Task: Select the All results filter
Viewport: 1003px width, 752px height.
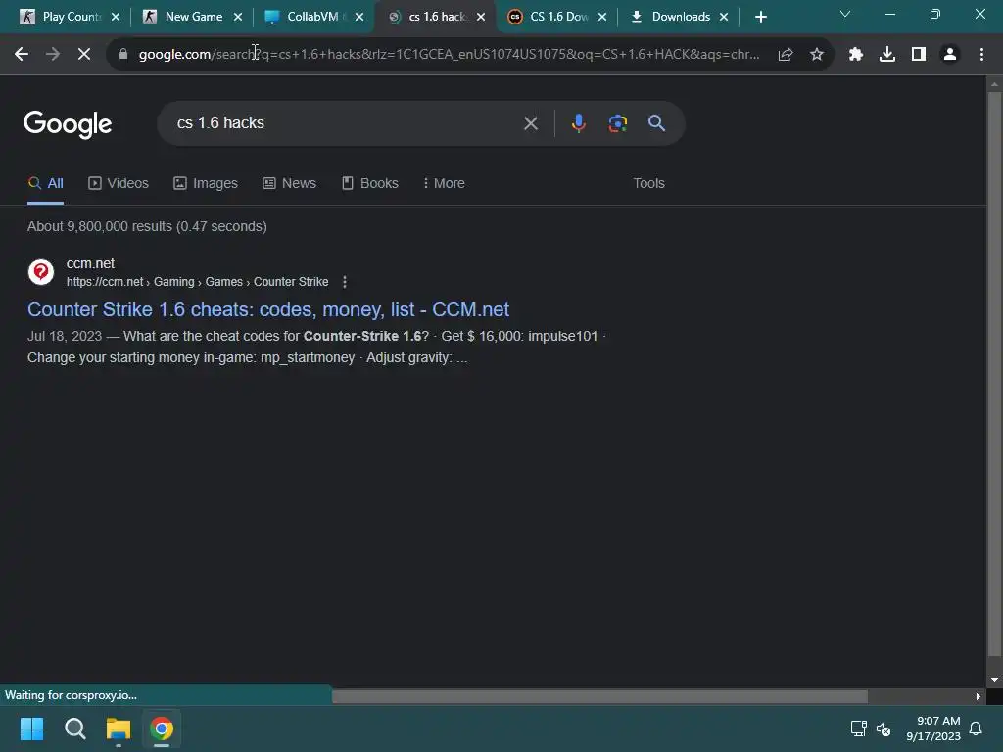Action: pyautogui.click(x=45, y=183)
